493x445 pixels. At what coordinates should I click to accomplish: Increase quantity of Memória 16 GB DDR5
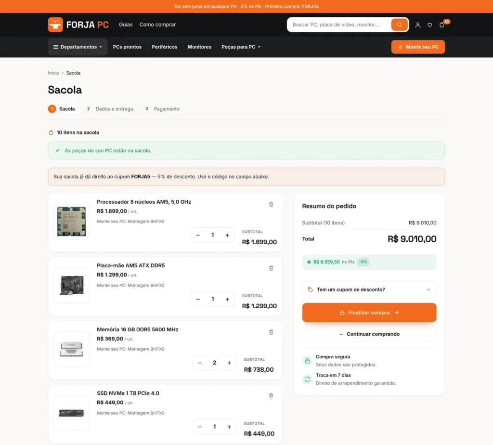coord(229,363)
